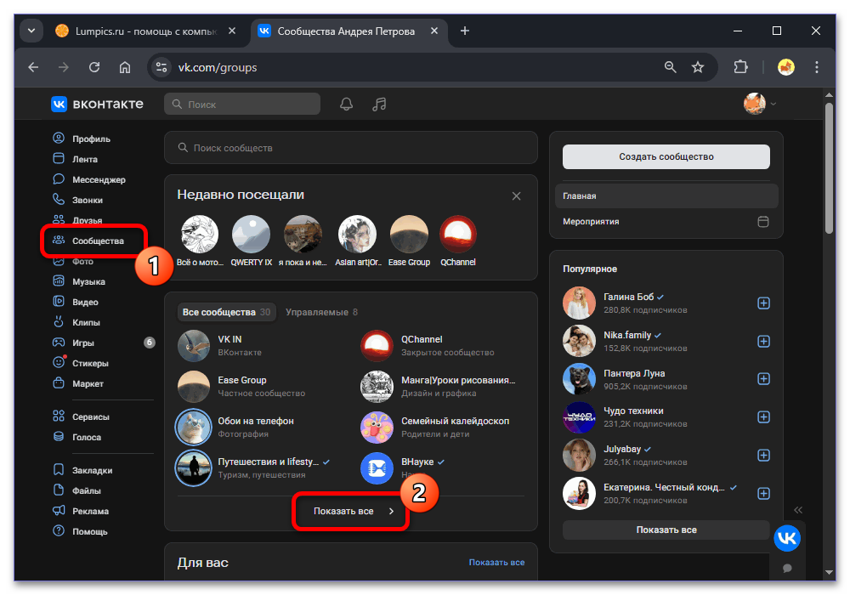The width and height of the screenshot is (850, 595).
Task: Close the Lumpics.ru tab
Action: [x=232, y=31]
